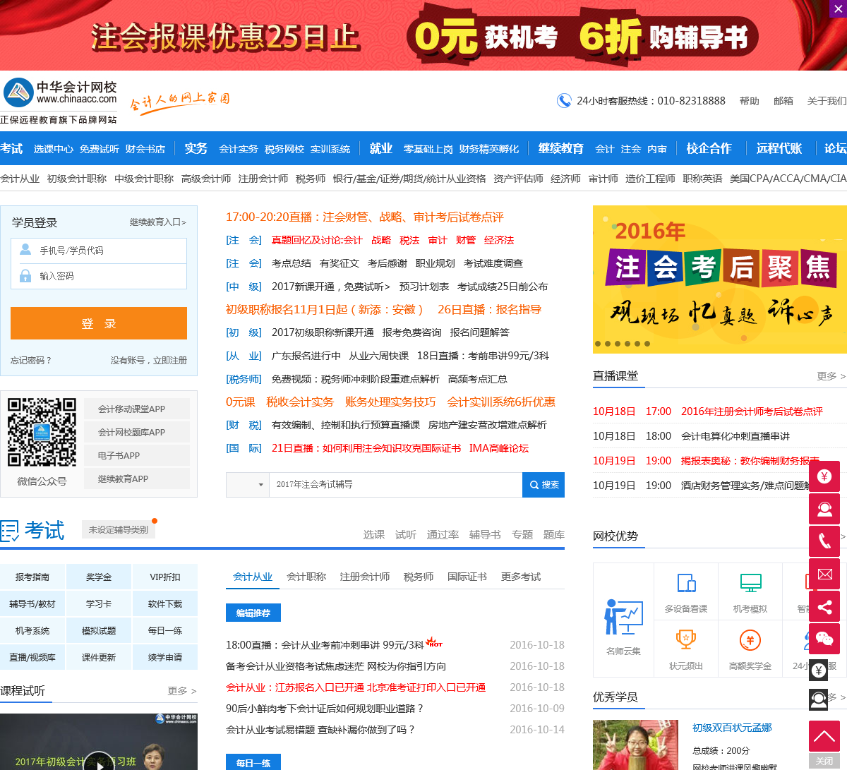The width and height of the screenshot is (847, 770).
Task: Open 实务 main navigation item
Action: (x=196, y=148)
